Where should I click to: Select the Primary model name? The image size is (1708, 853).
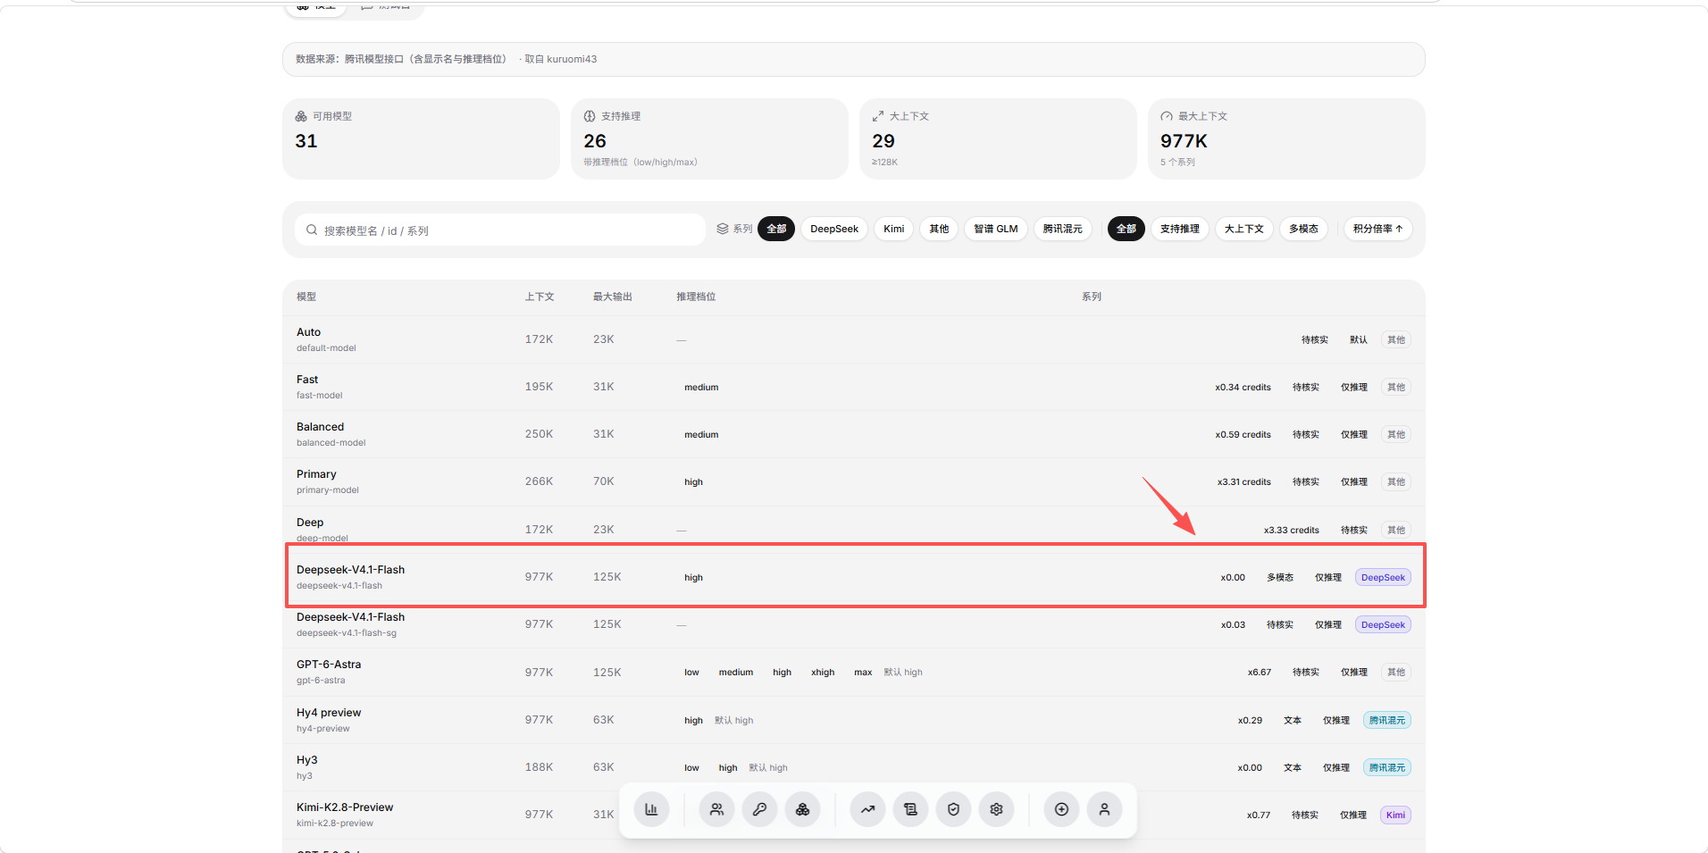click(316, 474)
